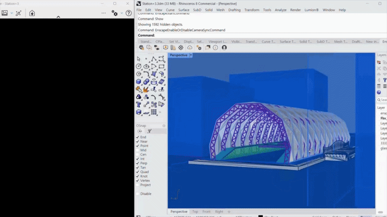The image size is (387, 217).
Task: Select the Trim tool
Action: 154,89
